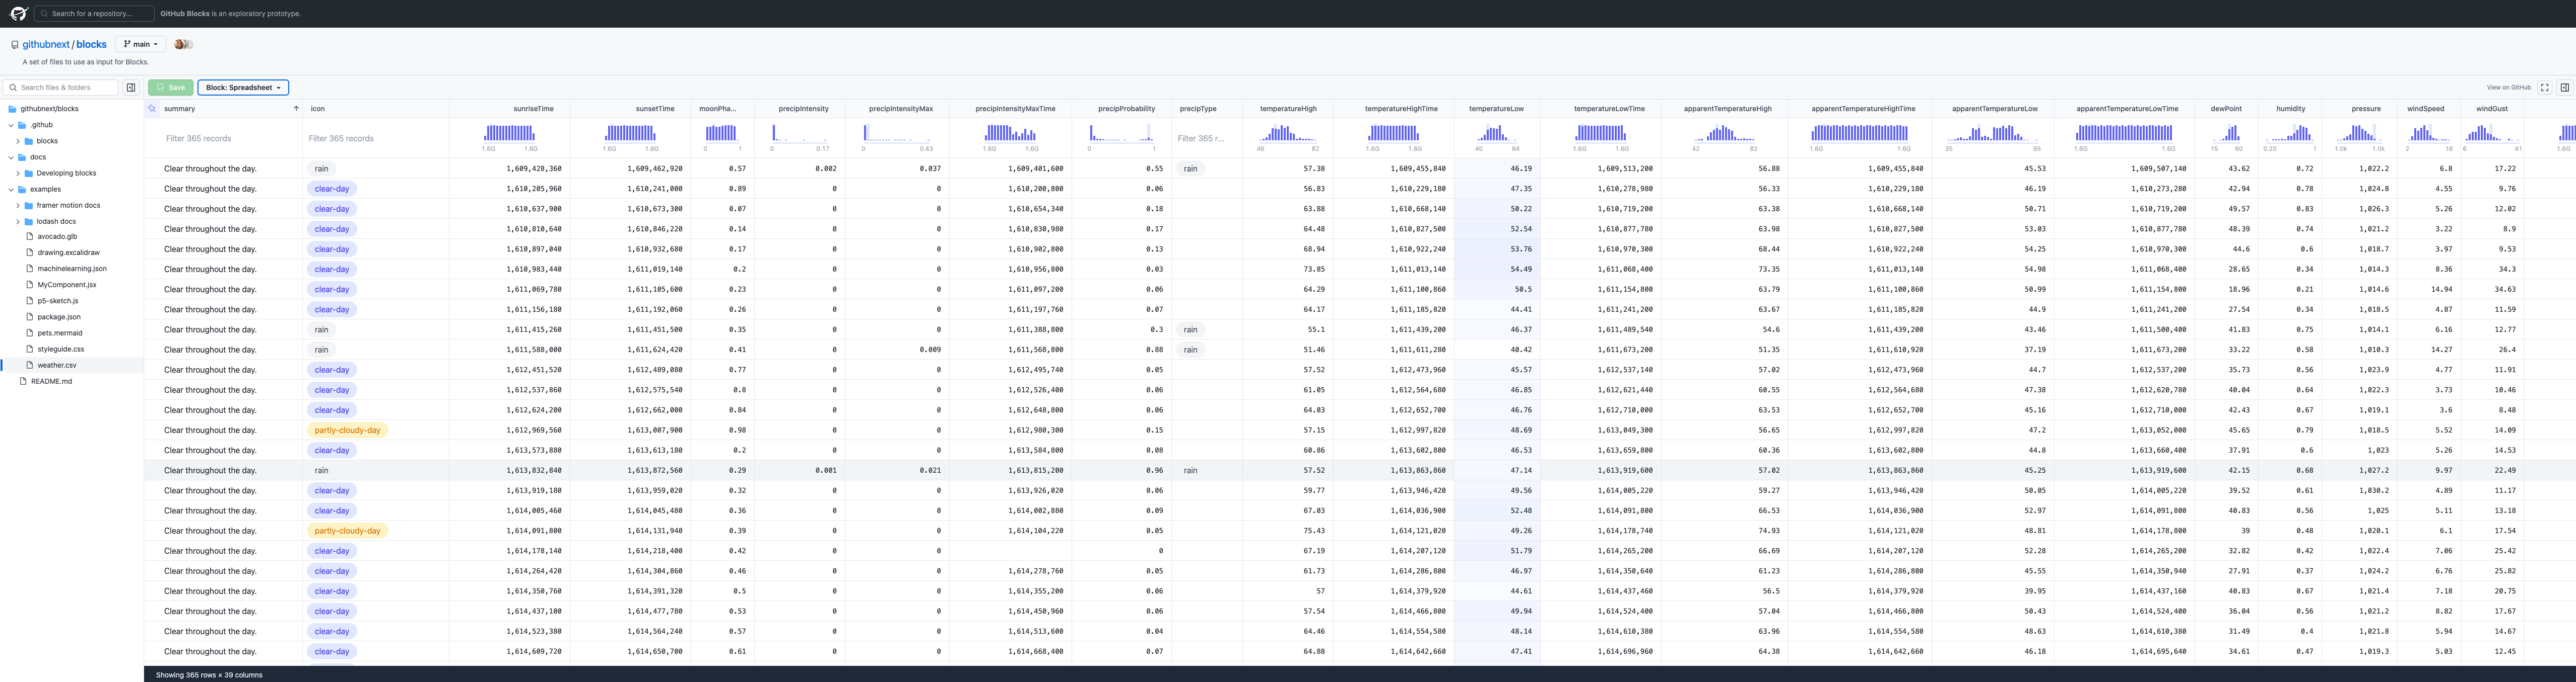The height and width of the screenshot is (682, 2576).
Task: Enter fullscreen mode for the block
Action: (x=2544, y=87)
